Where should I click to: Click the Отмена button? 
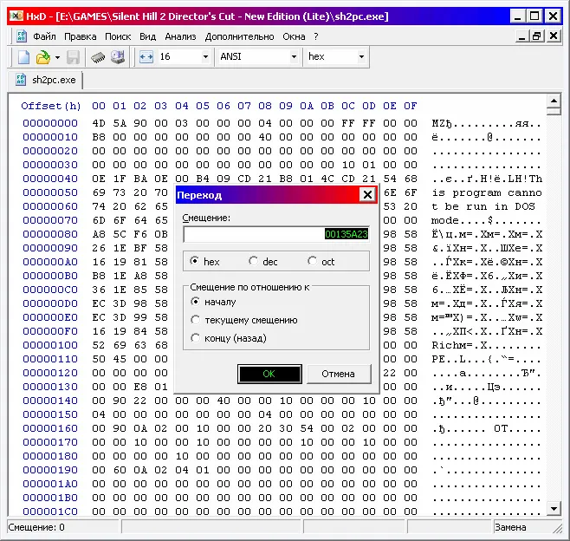338,374
